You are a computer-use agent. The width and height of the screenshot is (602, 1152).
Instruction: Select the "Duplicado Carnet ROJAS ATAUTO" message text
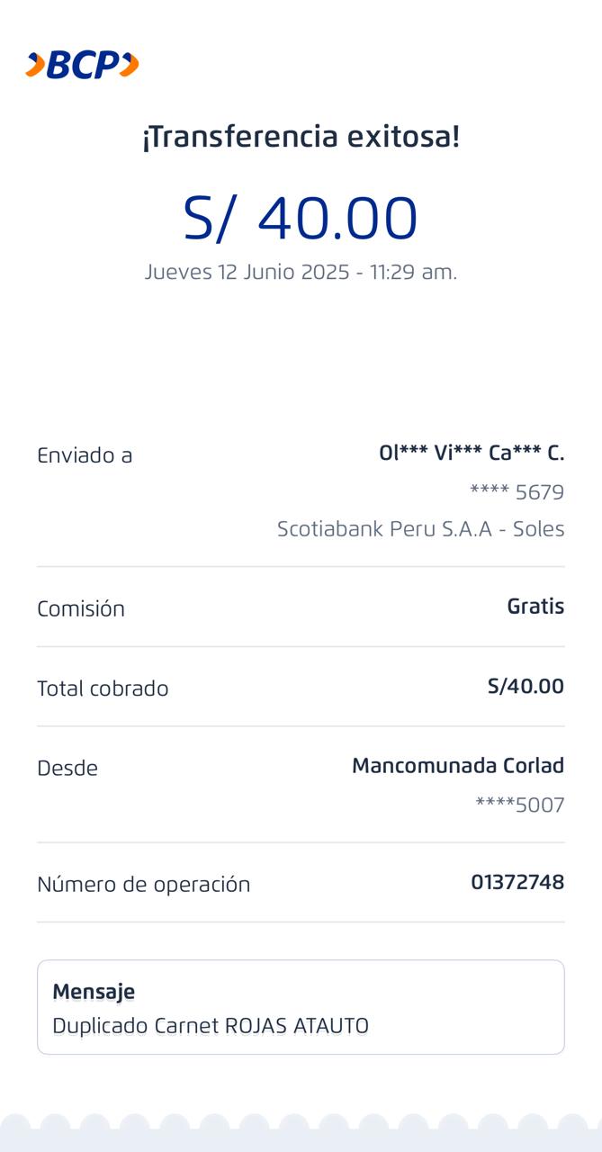[211, 1026]
